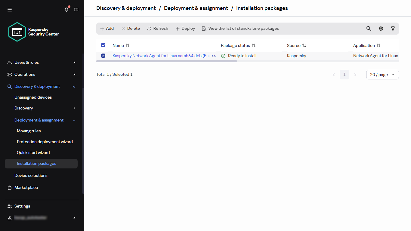411x231 pixels.
Task: Open the Kaspersky Network Agent for Linux package link
Action: point(159,56)
